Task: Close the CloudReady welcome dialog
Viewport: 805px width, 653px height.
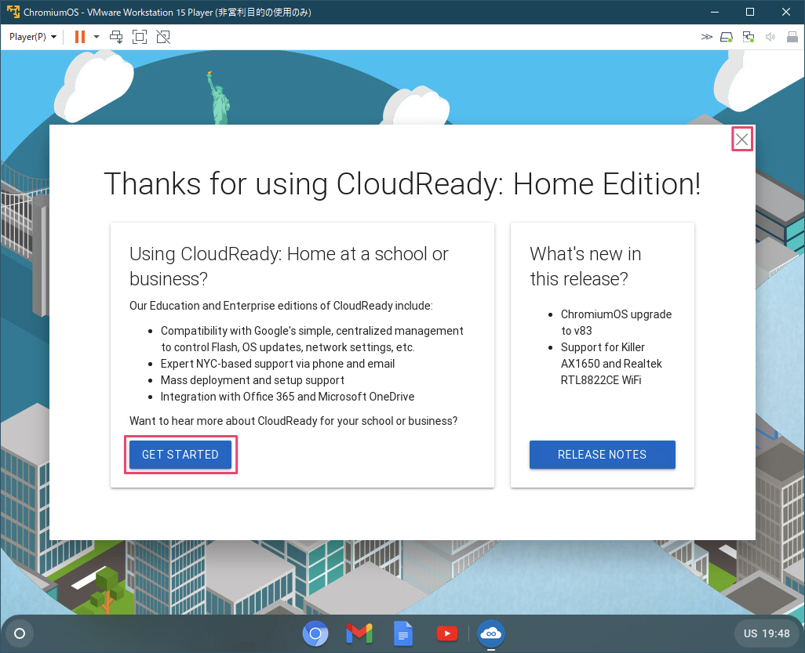Action: coord(742,139)
